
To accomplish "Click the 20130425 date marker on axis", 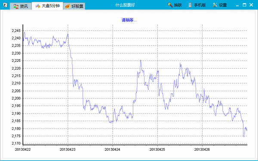I will (157, 149).
